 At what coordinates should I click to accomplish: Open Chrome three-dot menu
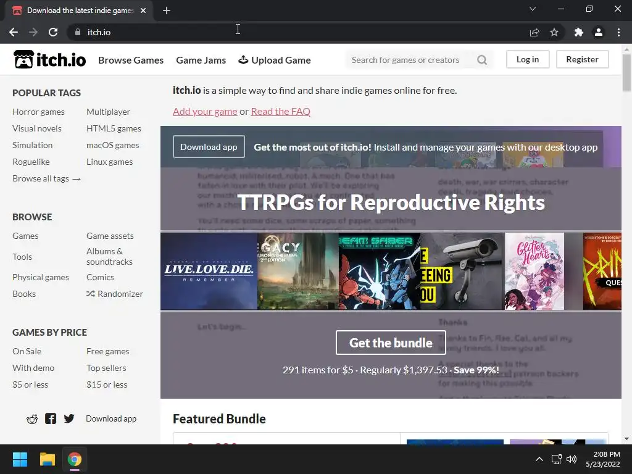tap(618, 32)
